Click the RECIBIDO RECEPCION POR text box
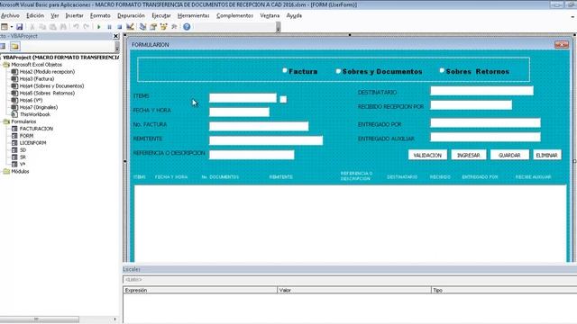The width and height of the screenshot is (577, 324). pyautogui.click(x=471, y=105)
